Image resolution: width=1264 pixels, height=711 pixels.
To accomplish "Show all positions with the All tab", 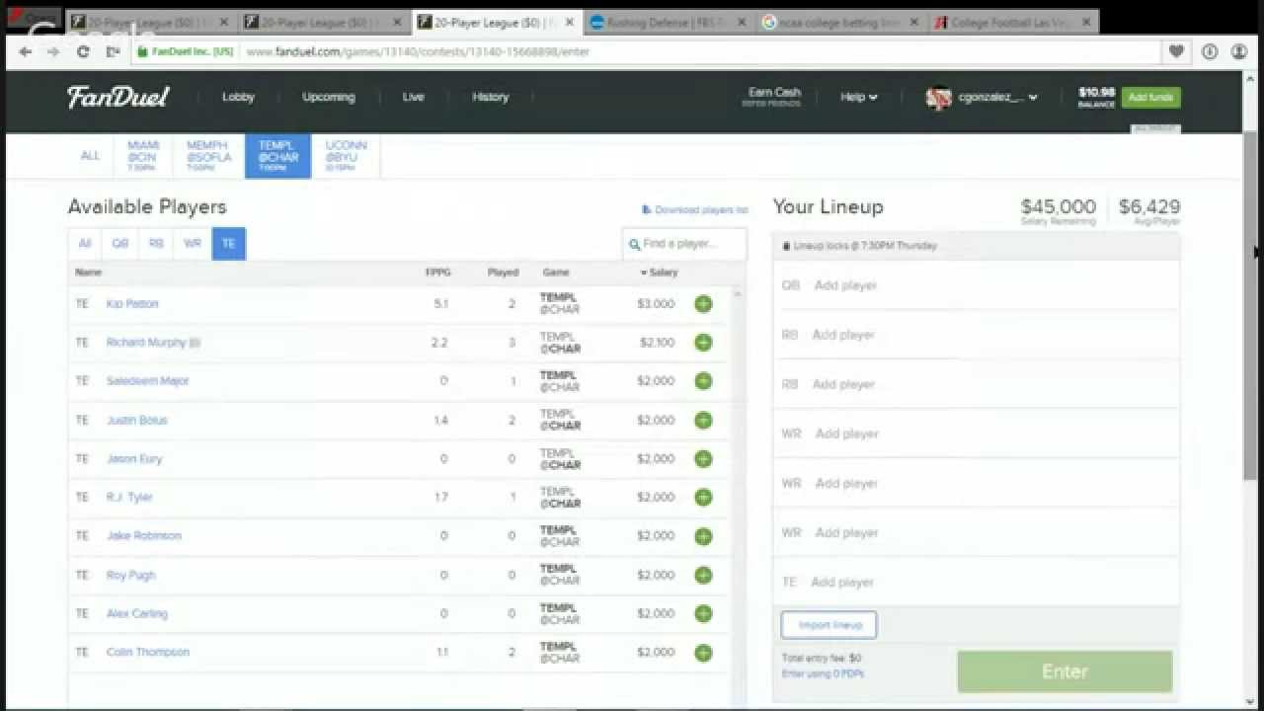I will click(x=85, y=244).
